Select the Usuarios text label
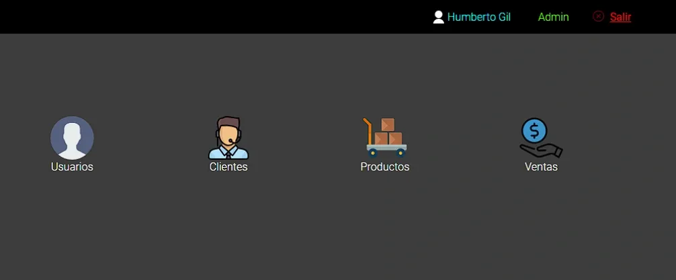Viewport: 676px width, 280px height. (x=72, y=167)
